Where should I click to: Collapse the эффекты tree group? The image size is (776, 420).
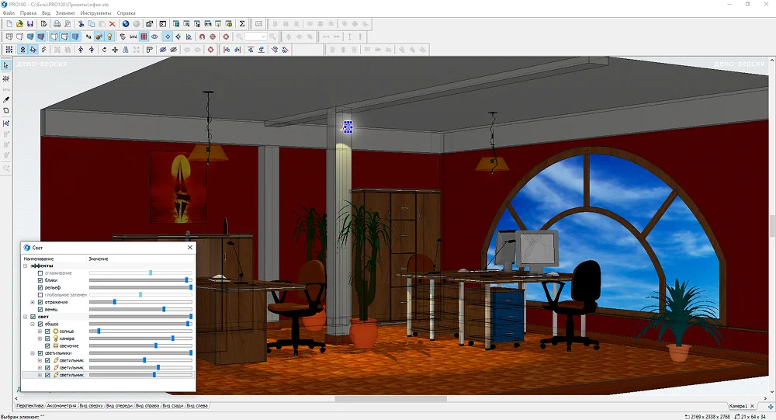(26, 266)
